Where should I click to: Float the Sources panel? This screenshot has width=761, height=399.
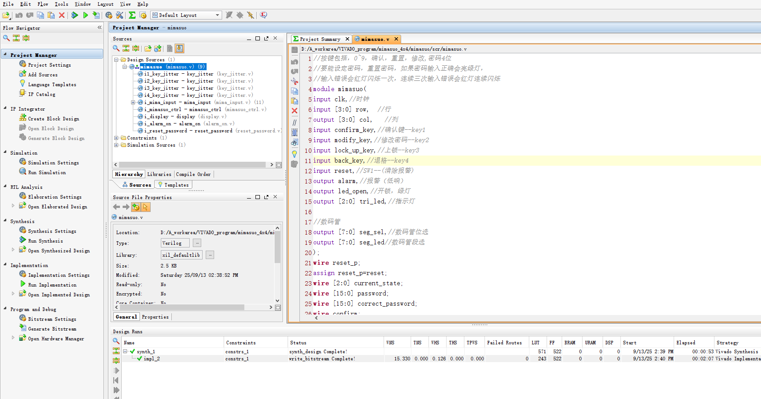pyautogui.click(x=266, y=39)
